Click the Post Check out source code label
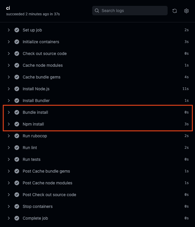 [49, 195]
